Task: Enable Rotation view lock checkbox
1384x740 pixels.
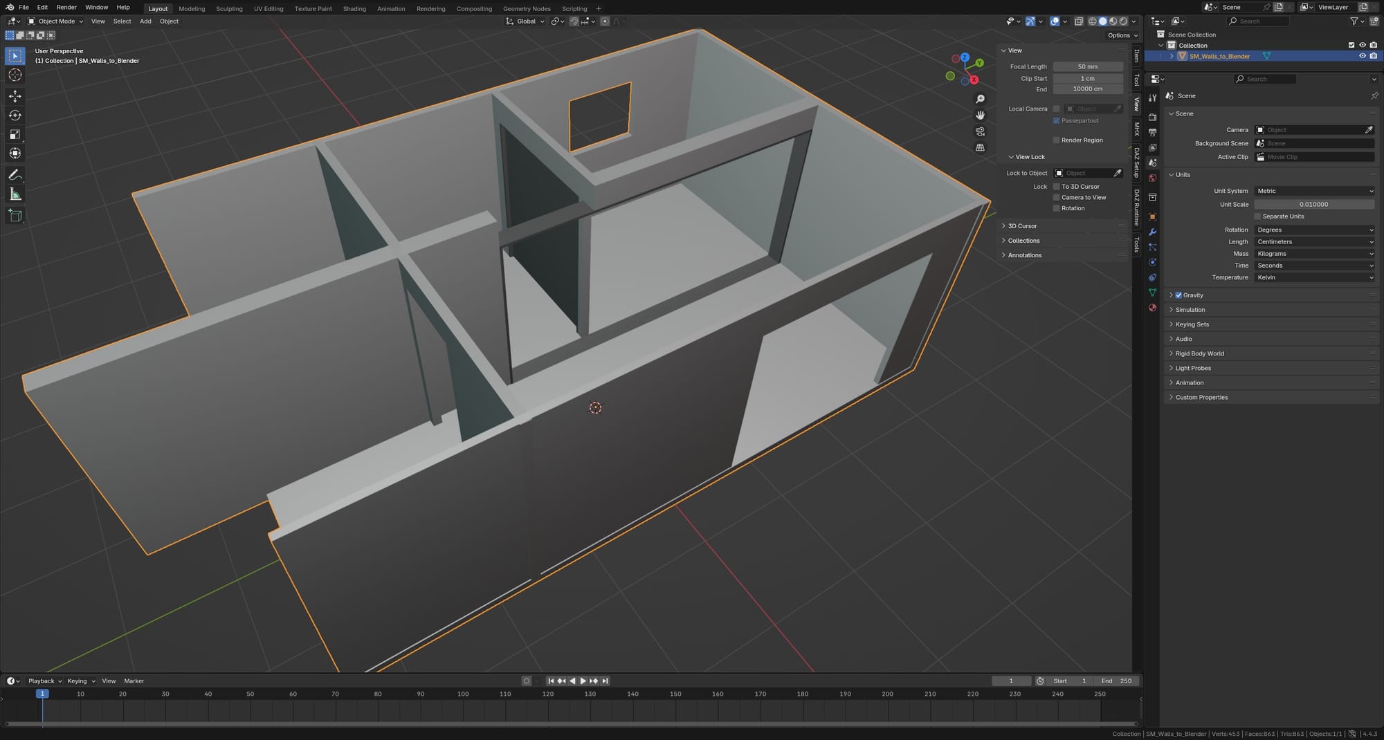Action: tap(1056, 208)
